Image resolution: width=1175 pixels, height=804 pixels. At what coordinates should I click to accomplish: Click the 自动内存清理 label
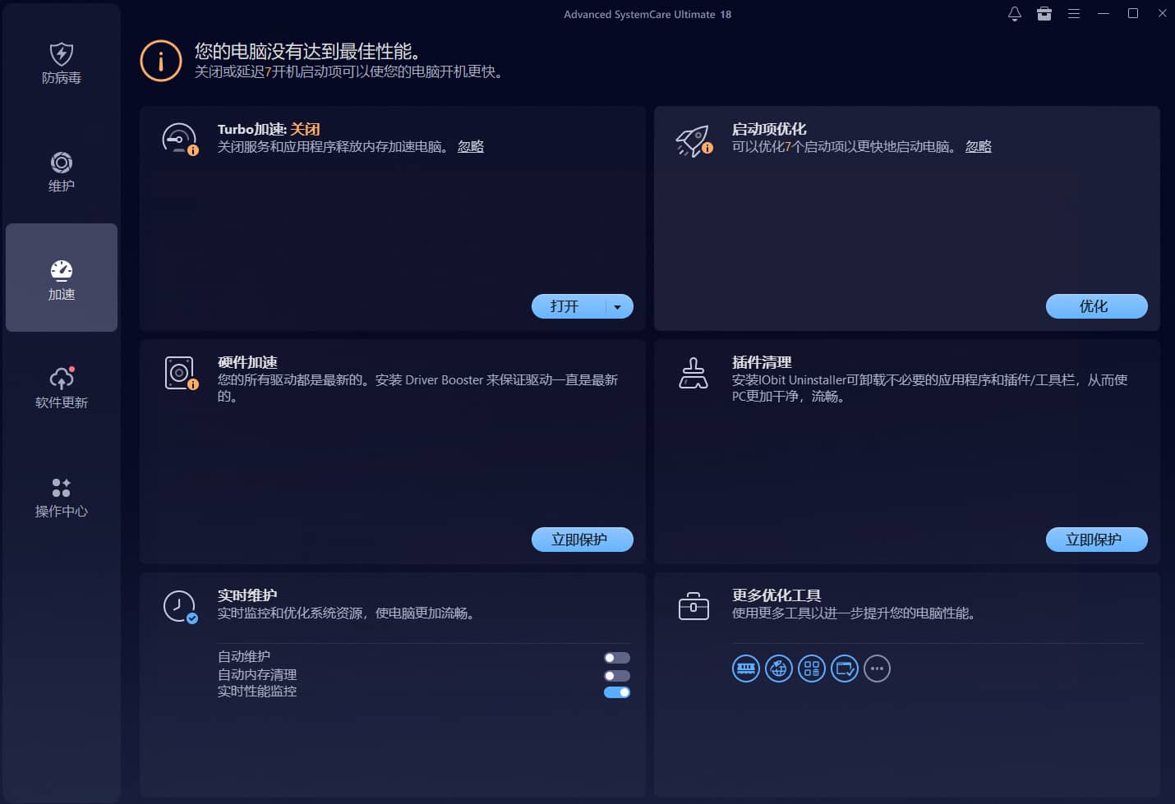click(x=257, y=674)
